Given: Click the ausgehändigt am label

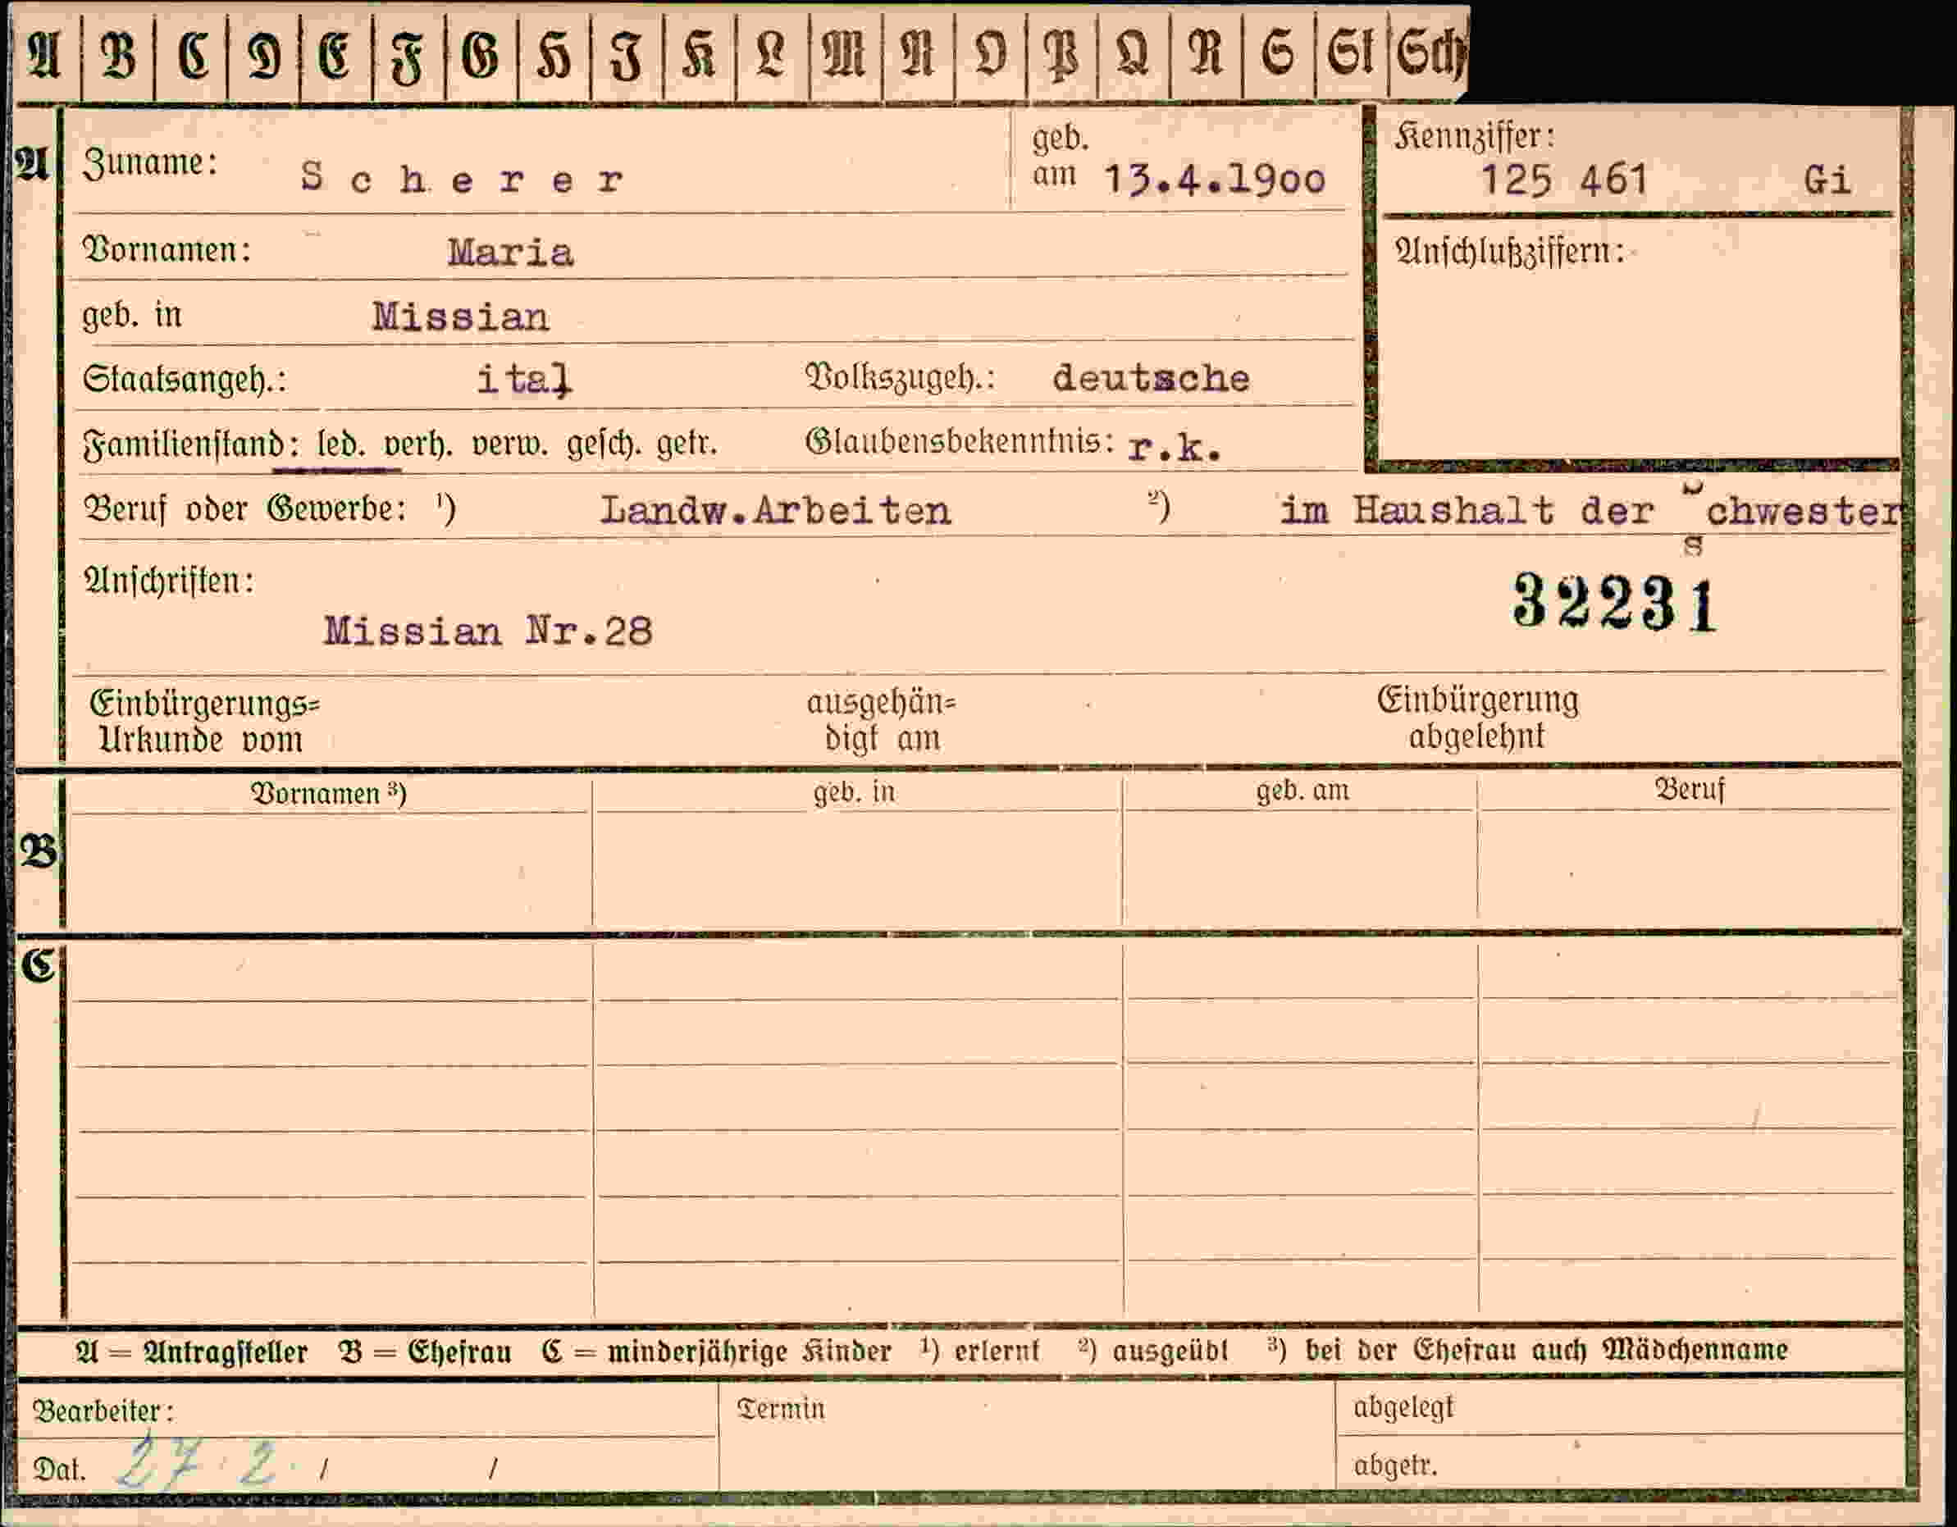Looking at the screenshot, I should [x=882, y=721].
